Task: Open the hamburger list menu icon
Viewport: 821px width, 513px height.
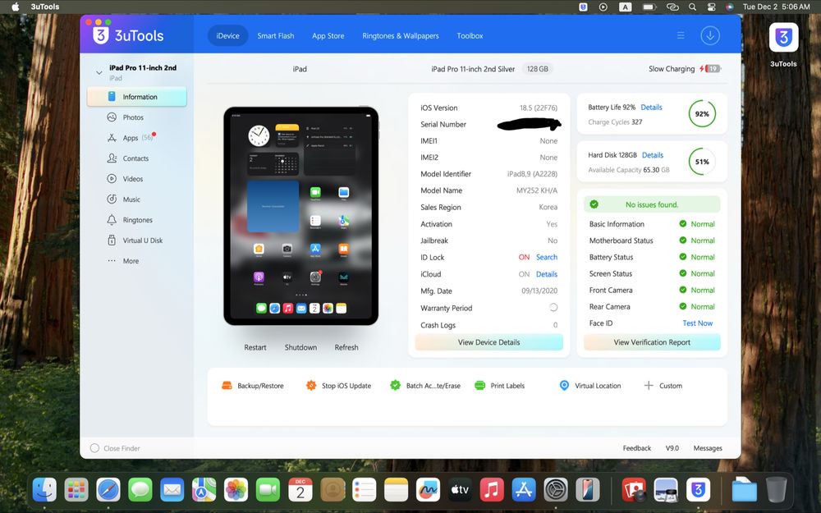Action: pyautogui.click(x=681, y=35)
